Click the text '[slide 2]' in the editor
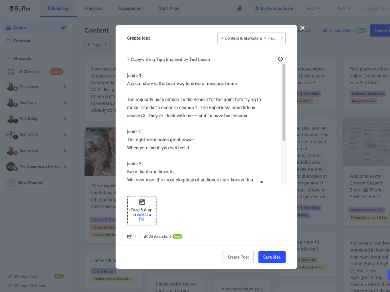Screen dimensions: 390x292 point(135,132)
